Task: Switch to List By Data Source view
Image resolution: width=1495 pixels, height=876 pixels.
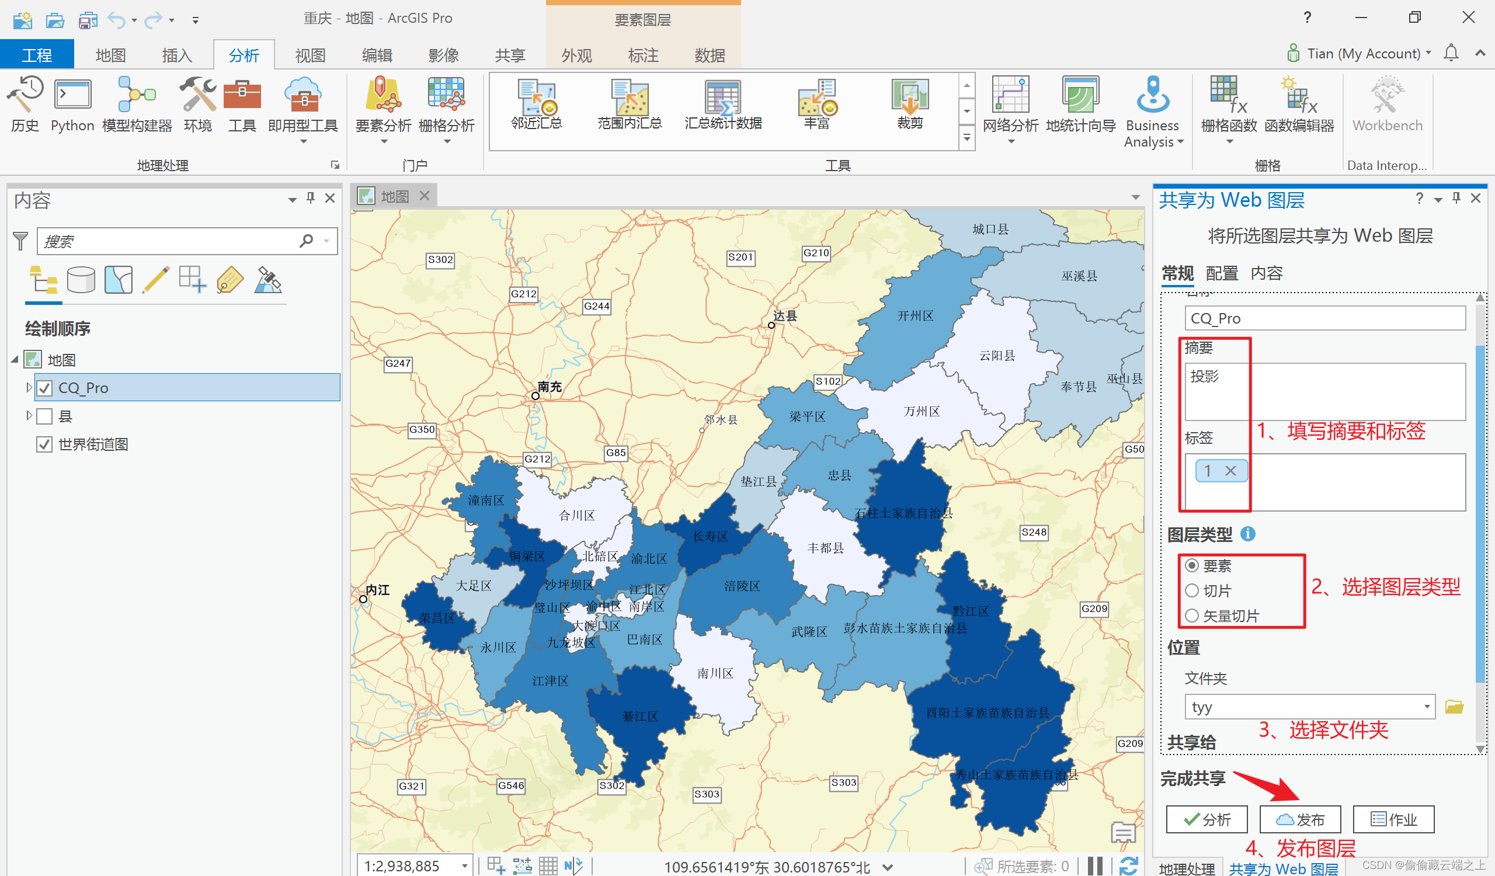Action: tap(81, 280)
